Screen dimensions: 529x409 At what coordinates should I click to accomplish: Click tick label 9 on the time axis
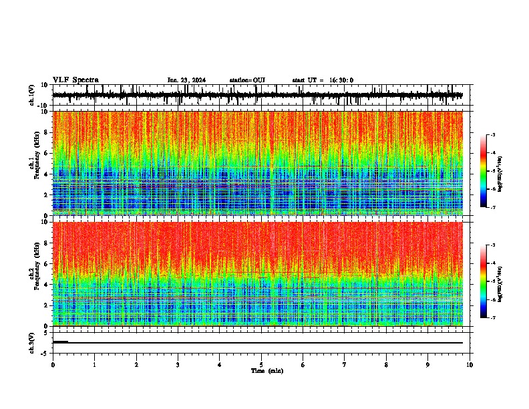(427, 365)
